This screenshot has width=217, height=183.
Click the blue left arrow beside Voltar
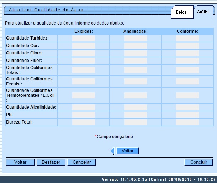pyautogui.click(x=112, y=151)
